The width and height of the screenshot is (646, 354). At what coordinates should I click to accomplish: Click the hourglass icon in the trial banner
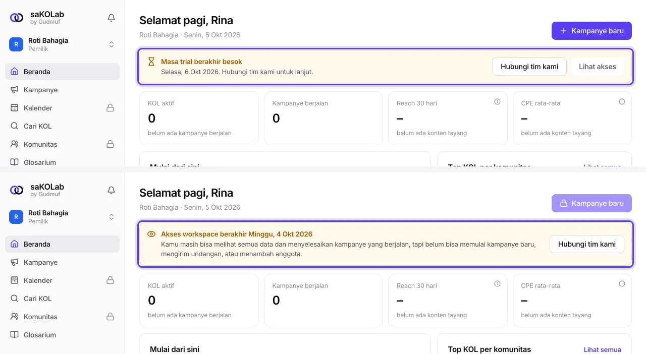pos(151,62)
